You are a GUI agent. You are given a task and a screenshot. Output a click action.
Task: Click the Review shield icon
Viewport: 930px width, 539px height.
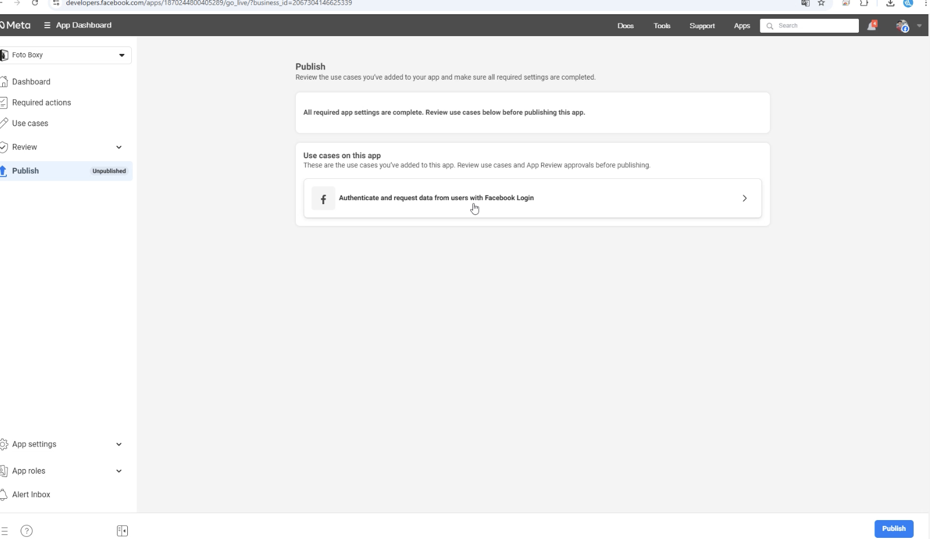click(3, 147)
